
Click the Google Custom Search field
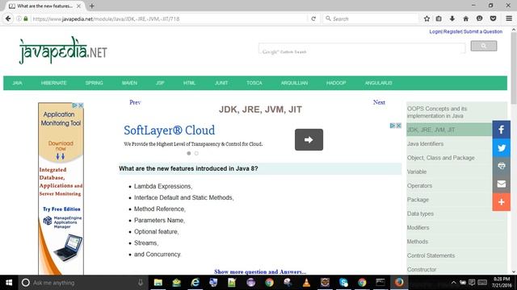coord(362,48)
